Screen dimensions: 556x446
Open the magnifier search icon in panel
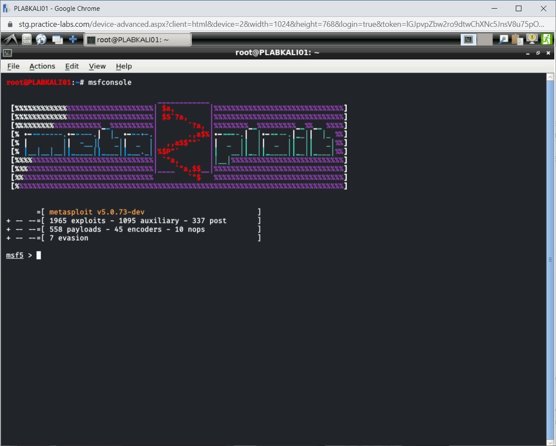503,40
